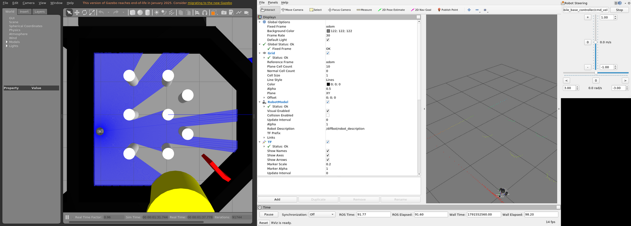Activate the Scale mode tool in Gazebo
This screenshot has width=631, height=226.
point(92,12)
